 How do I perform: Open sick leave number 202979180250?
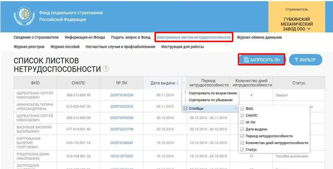(x=122, y=95)
